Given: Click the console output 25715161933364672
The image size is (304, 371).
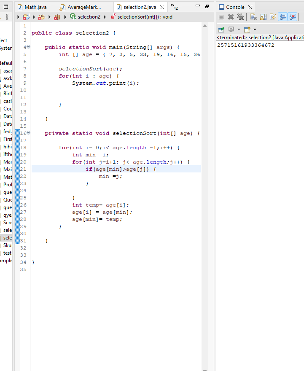Looking at the screenshot, I should click(245, 45).
